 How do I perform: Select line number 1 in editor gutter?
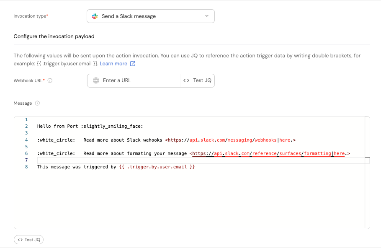(26, 119)
